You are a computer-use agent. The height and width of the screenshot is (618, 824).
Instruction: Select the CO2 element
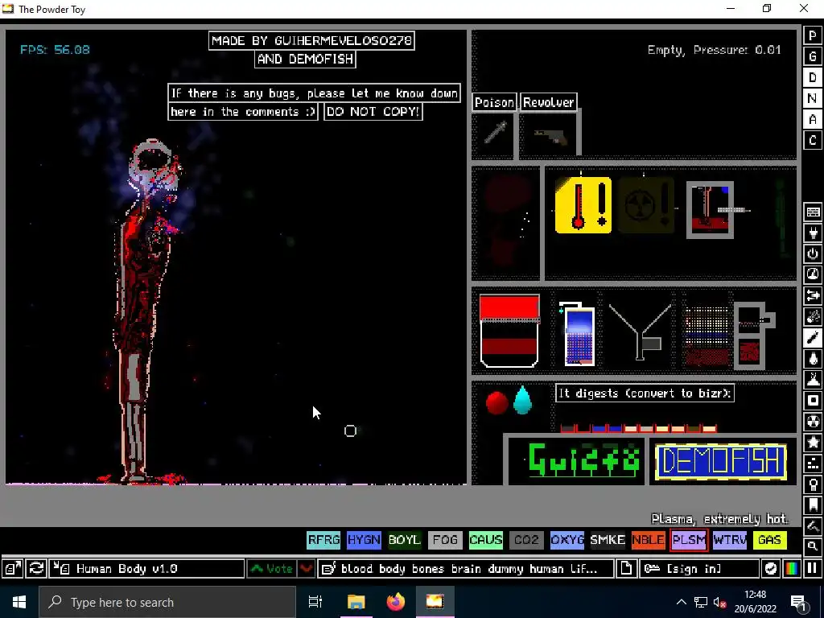(x=526, y=540)
